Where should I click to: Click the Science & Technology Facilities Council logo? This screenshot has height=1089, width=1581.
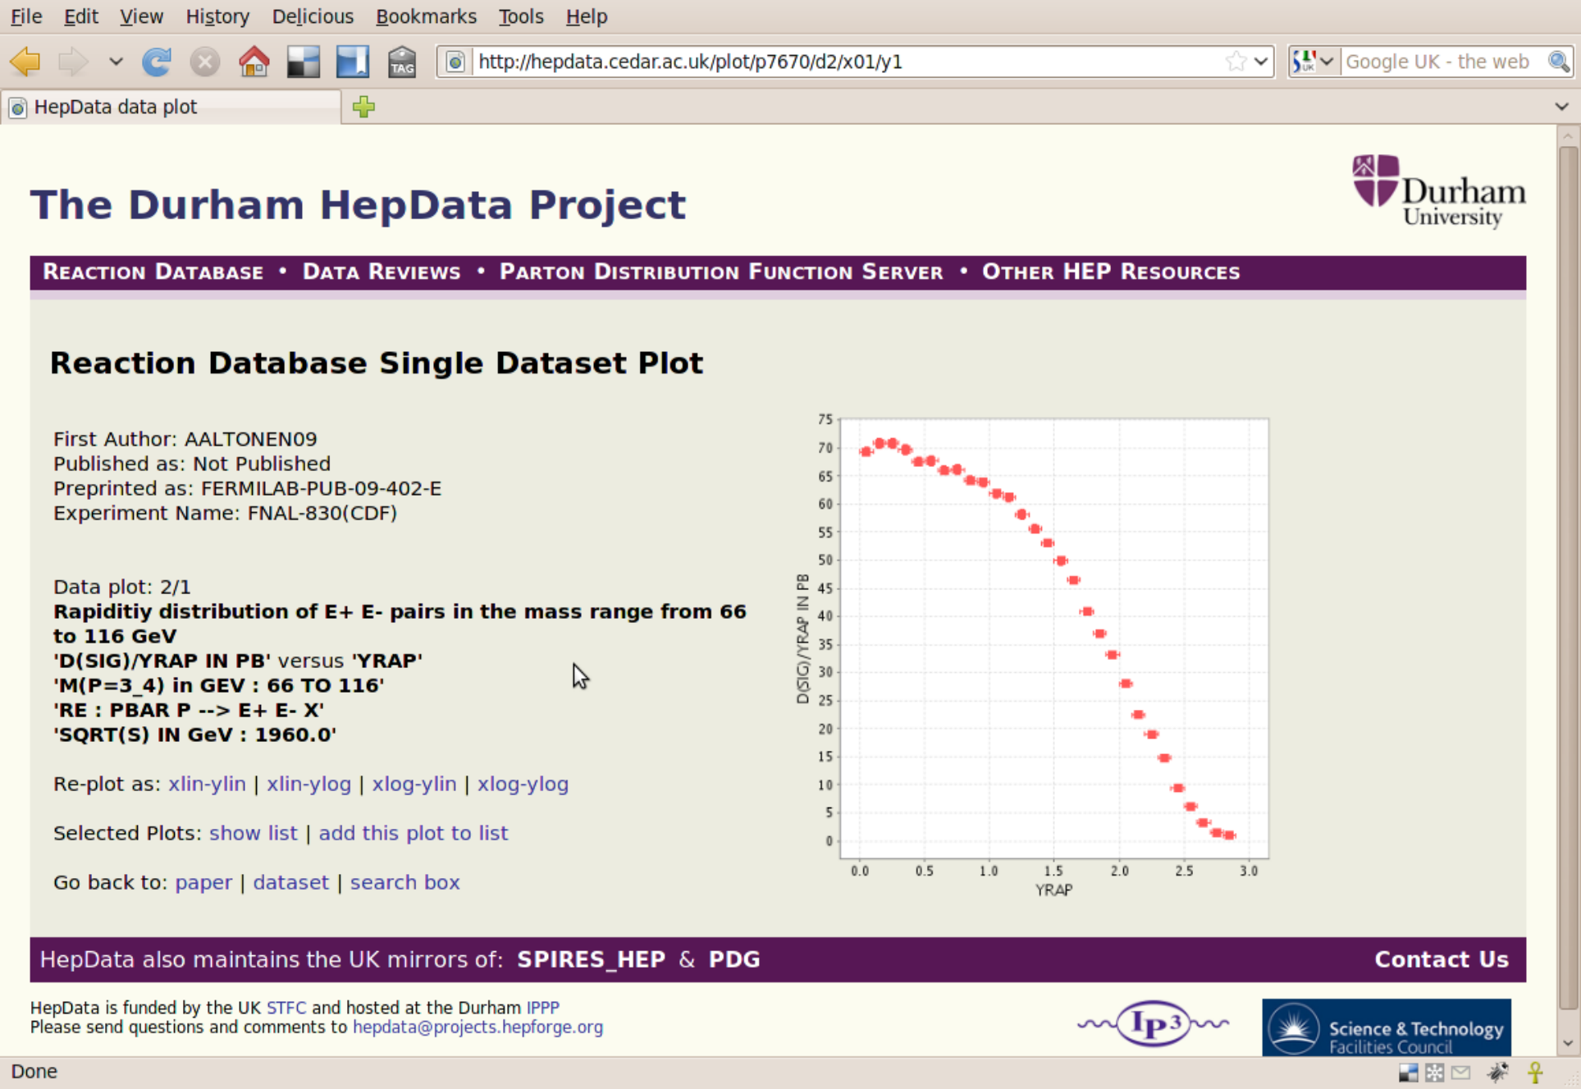pyautogui.click(x=1386, y=1027)
